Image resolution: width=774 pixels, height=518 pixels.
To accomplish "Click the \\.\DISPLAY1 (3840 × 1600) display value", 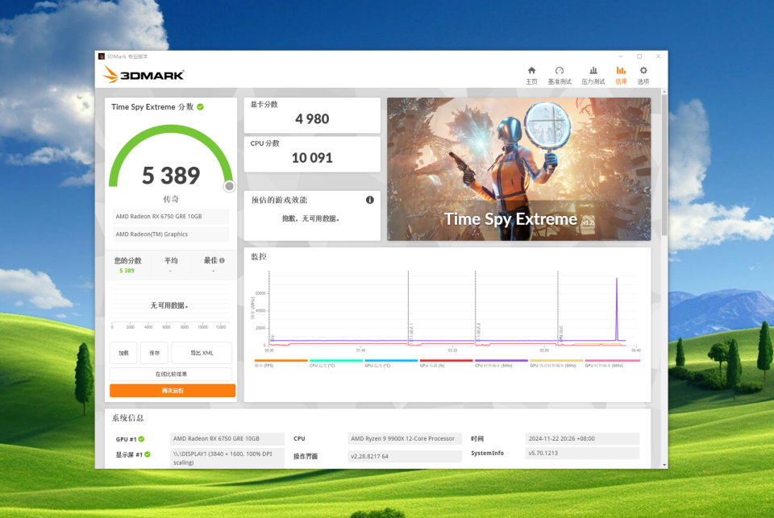I will pyautogui.click(x=227, y=458).
